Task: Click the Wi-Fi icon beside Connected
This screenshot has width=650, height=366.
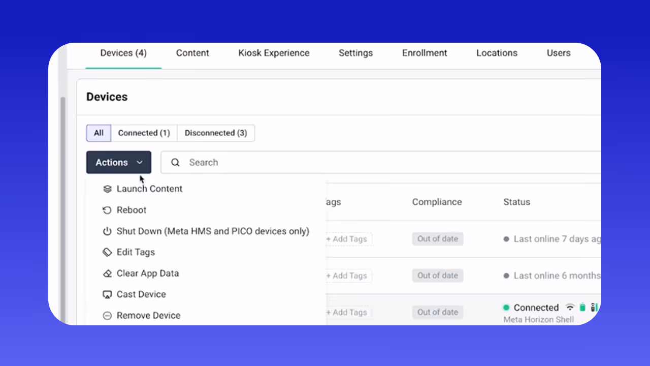Action: click(570, 308)
